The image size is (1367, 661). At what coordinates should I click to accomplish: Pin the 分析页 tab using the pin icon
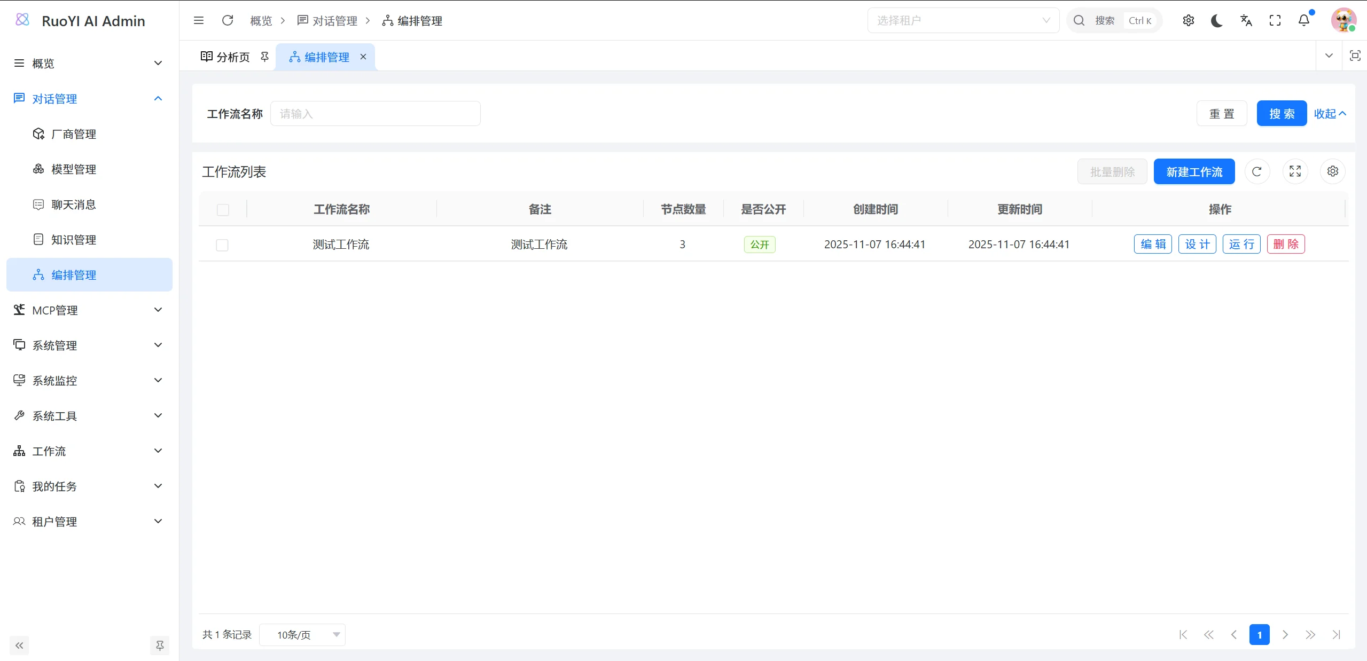tap(264, 57)
